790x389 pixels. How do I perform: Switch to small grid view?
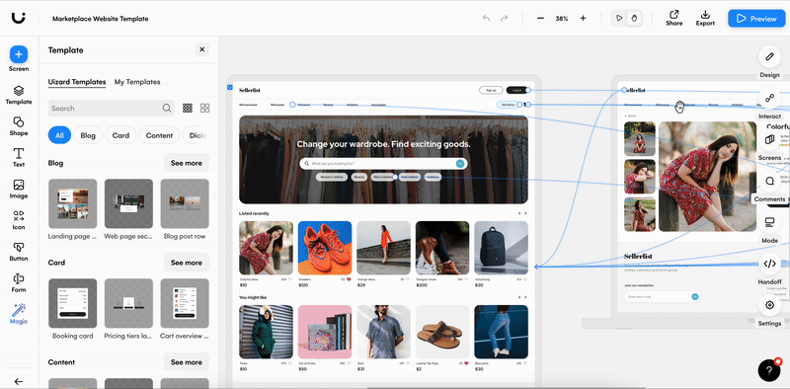(x=188, y=108)
